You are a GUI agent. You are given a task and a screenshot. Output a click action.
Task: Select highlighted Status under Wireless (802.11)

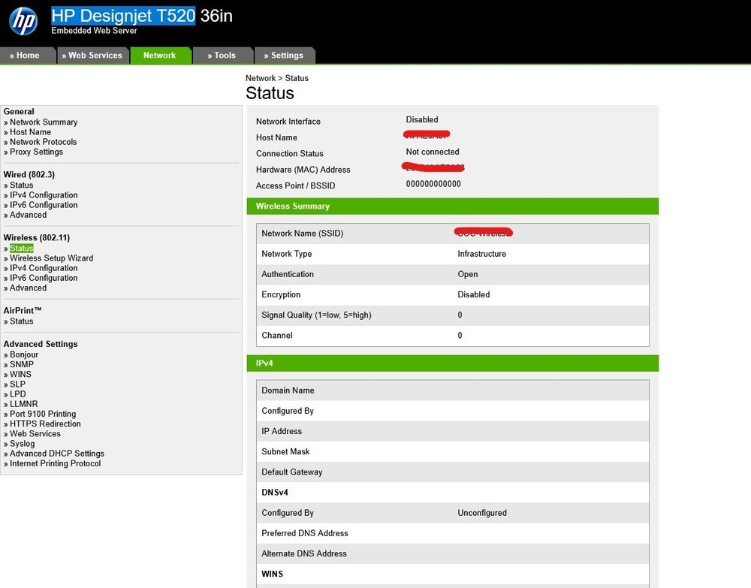(x=22, y=248)
